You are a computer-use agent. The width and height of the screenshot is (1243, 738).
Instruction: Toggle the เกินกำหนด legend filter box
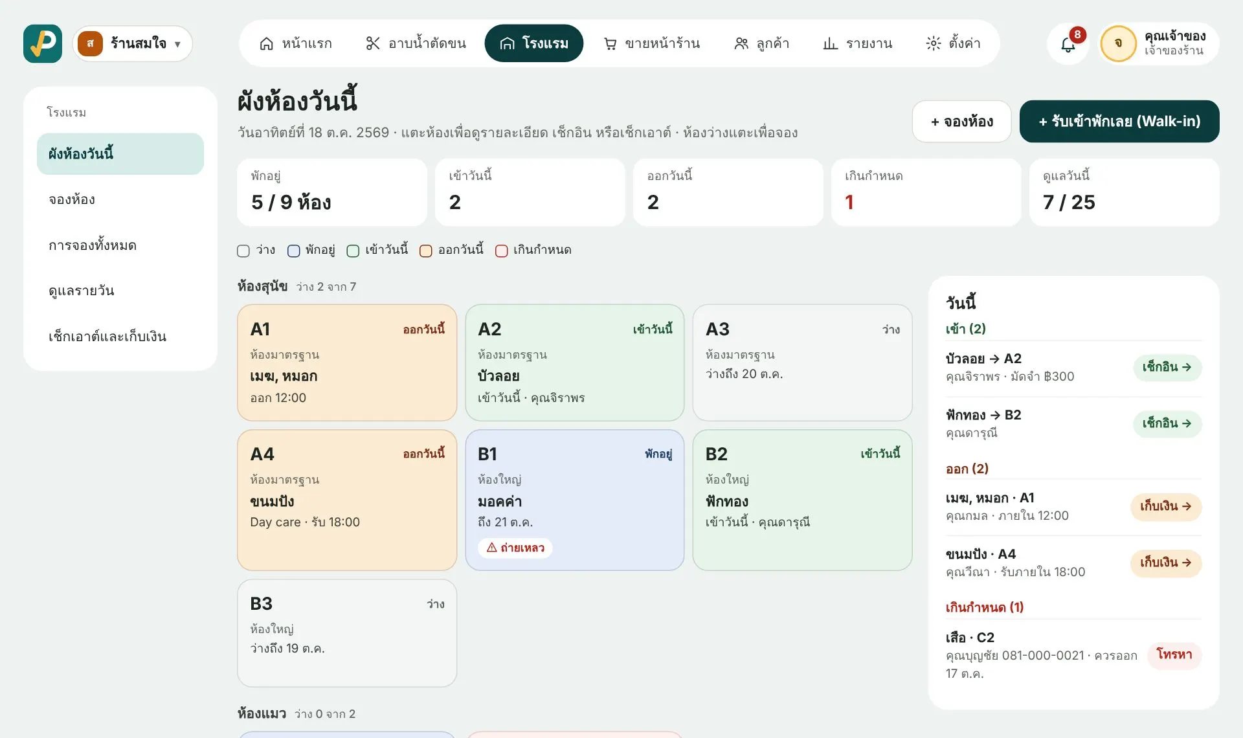tap(501, 251)
